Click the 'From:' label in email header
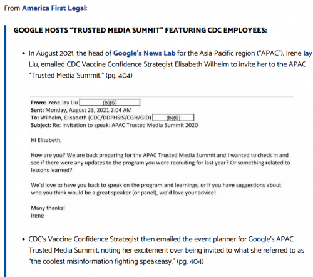Image resolution: width=313 pixels, height=277 pixels. [38, 103]
